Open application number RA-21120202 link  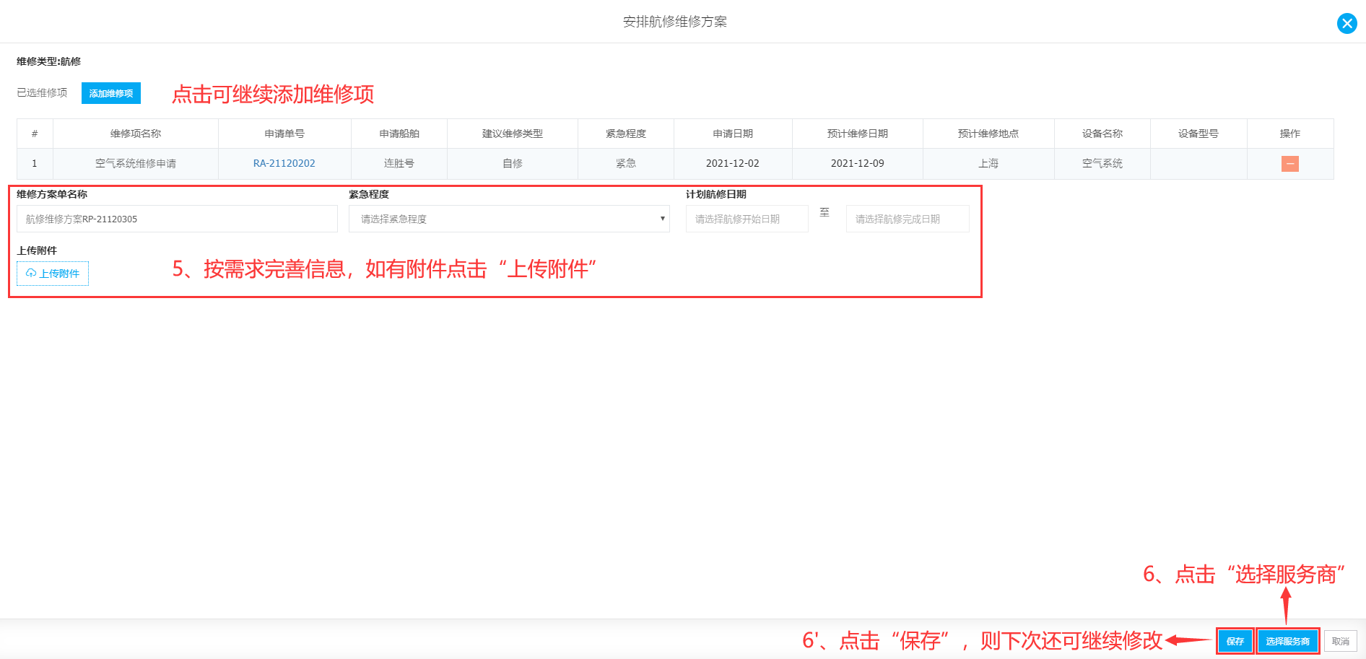pos(284,163)
